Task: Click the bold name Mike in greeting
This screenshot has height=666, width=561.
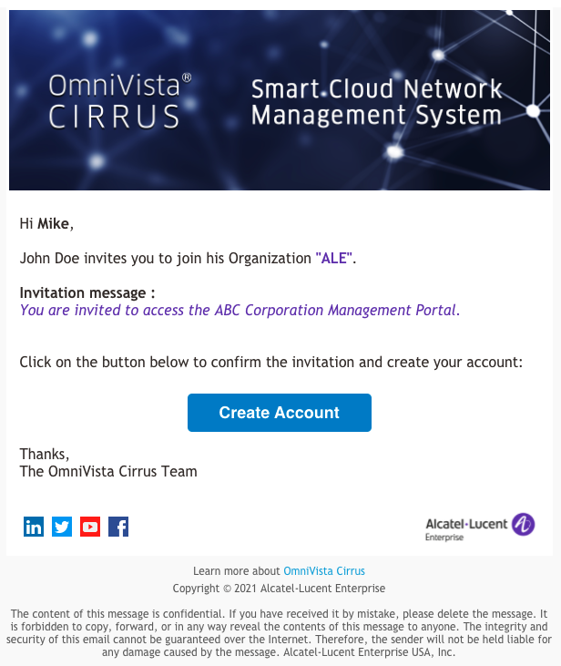Action: [53, 223]
